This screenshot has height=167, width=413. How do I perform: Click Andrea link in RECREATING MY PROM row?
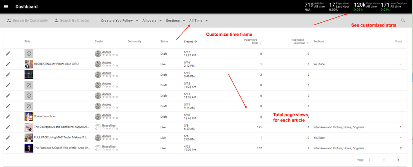click(x=107, y=63)
